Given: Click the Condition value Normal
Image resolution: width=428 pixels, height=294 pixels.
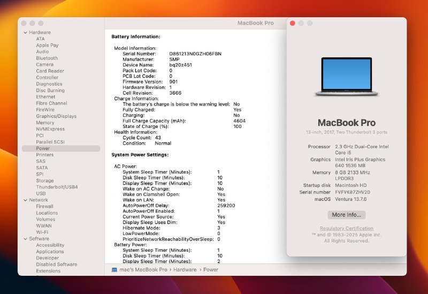Looking at the screenshot, I should click(x=163, y=143).
